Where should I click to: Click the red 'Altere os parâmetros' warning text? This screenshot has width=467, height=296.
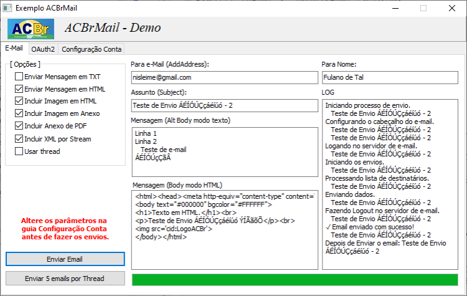click(x=65, y=229)
